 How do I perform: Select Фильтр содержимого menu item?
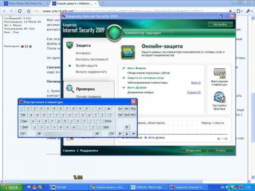click(91, 72)
